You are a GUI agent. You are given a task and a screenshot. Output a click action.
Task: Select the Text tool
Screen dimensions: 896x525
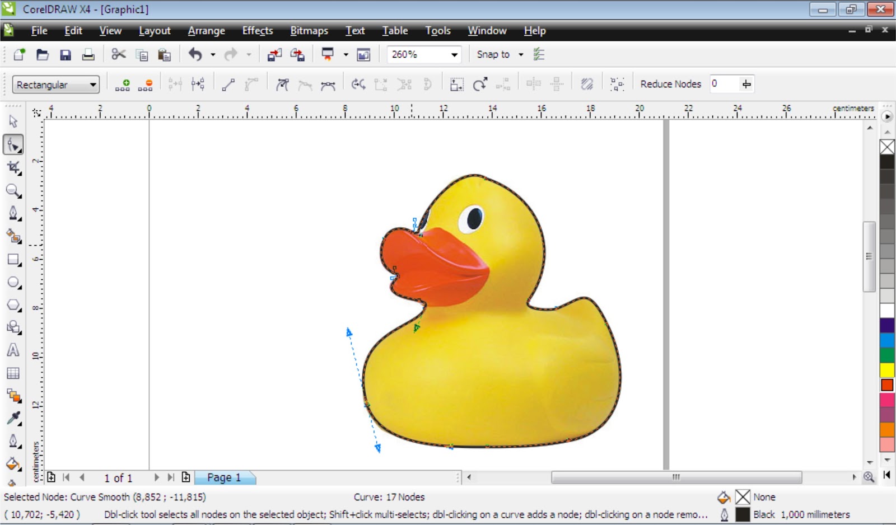coord(15,350)
